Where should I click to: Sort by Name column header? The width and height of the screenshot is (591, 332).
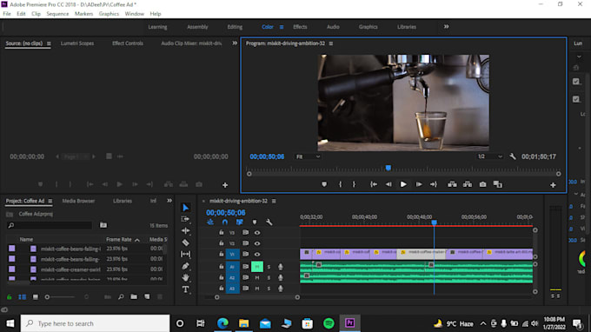[26, 239]
